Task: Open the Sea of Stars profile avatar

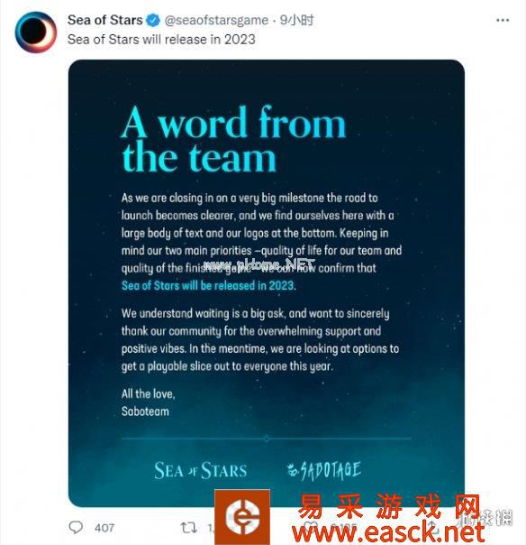Action: pyautogui.click(x=36, y=32)
